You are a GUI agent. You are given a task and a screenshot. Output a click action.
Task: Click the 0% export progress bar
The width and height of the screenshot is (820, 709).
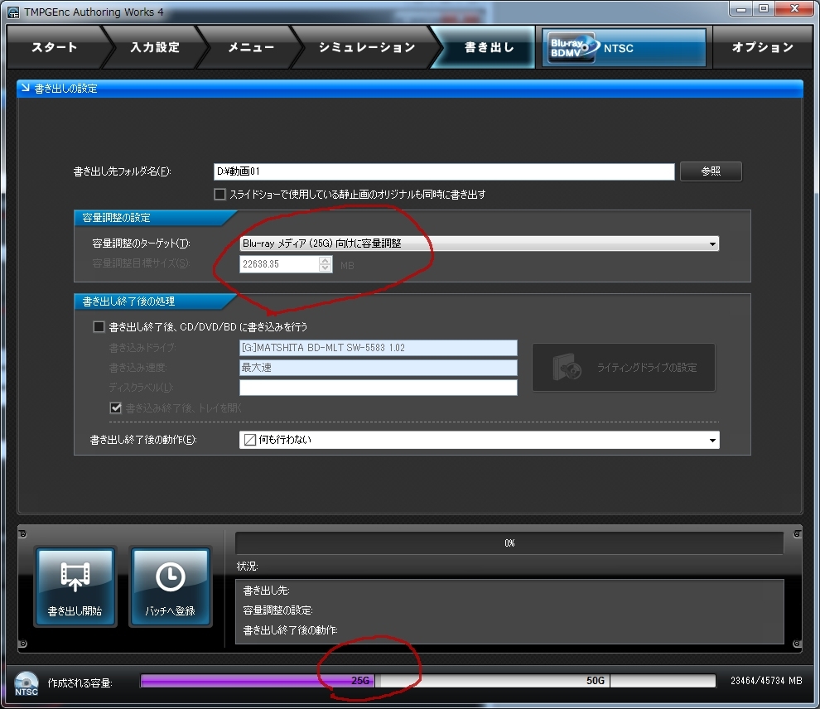[509, 543]
